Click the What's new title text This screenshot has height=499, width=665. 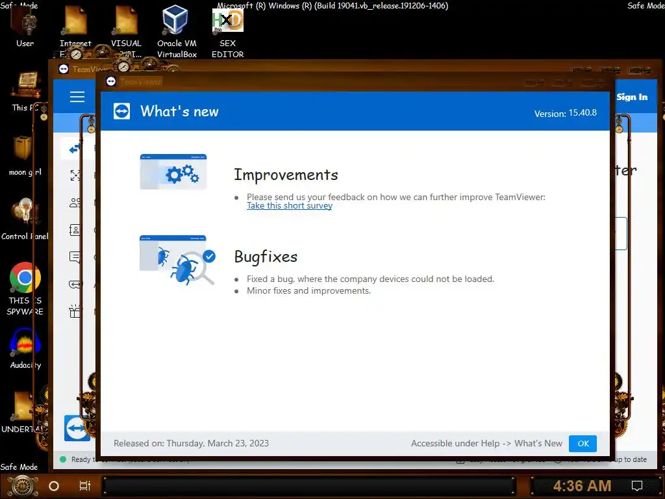(x=179, y=111)
